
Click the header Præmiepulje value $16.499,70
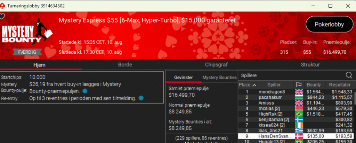click(335, 52)
